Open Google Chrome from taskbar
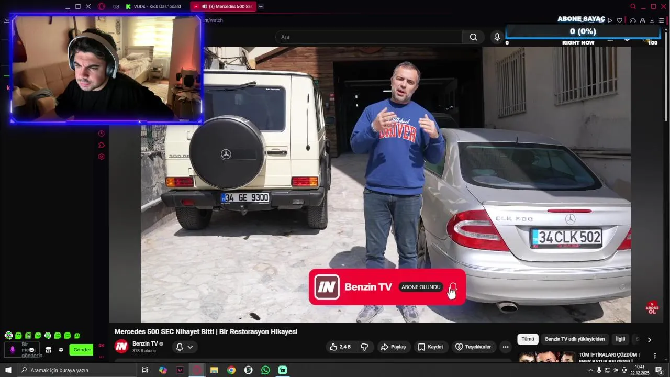Screen dimensions: 670x377 (x=231, y=370)
